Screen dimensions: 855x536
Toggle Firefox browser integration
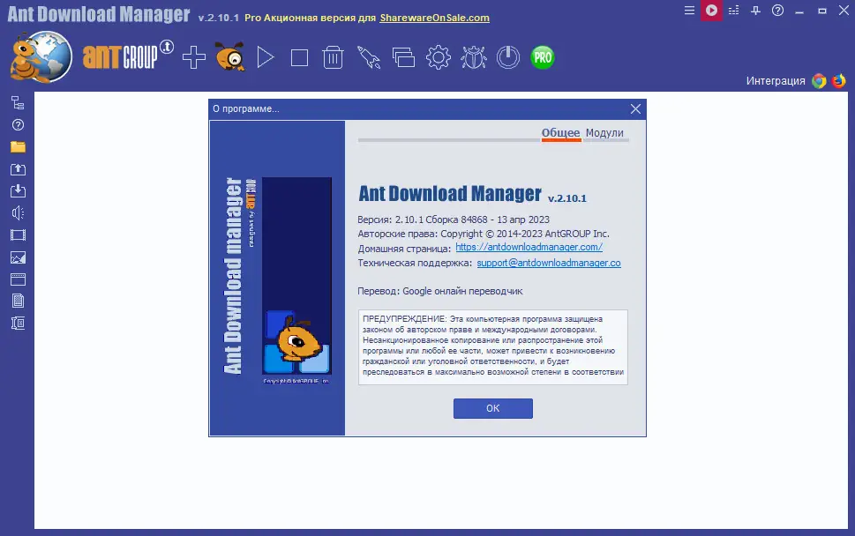pyautogui.click(x=838, y=80)
